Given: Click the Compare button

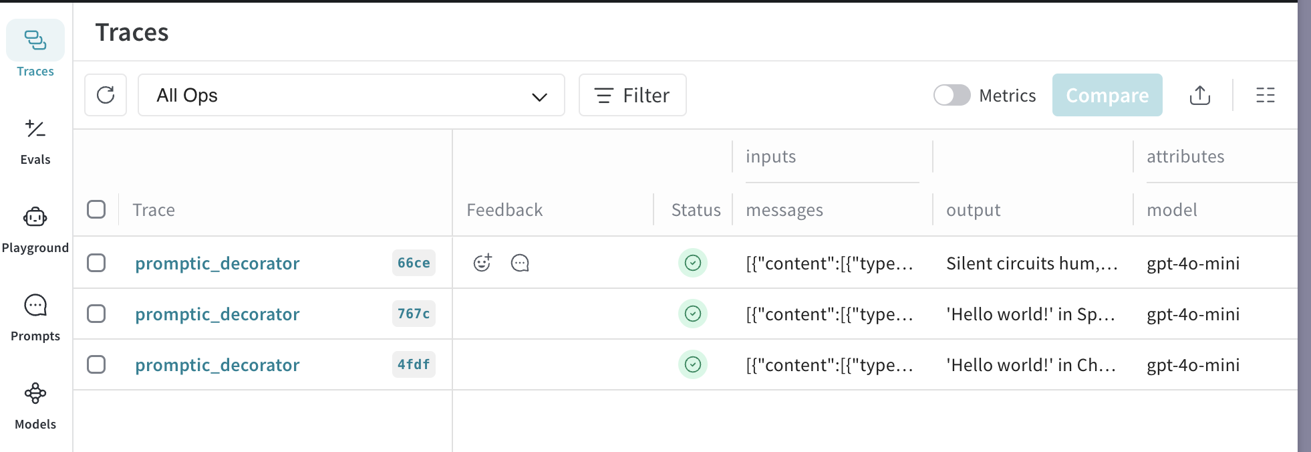Looking at the screenshot, I should (x=1107, y=95).
